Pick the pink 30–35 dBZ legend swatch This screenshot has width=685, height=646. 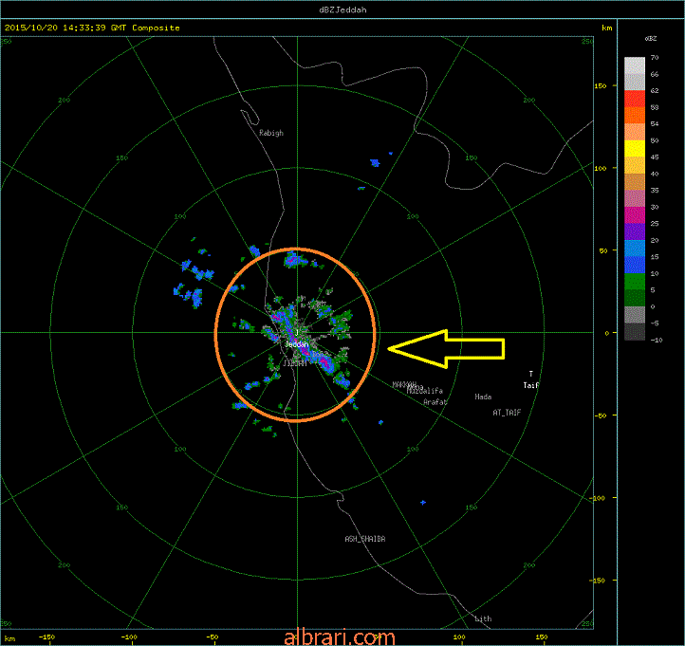click(635, 198)
